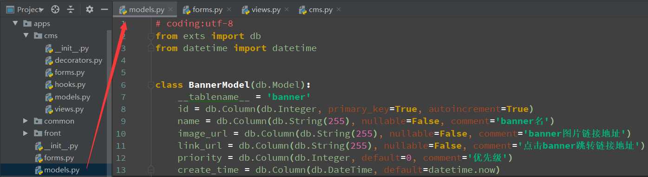Click gutter line number 7
Viewport: 648px width, 177px height.
point(123,97)
